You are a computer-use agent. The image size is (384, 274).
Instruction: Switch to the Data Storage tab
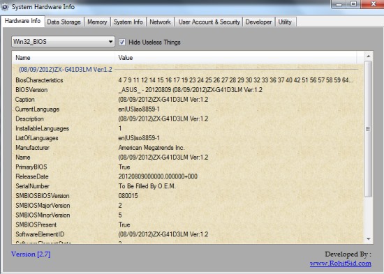click(x=64, y=22)
